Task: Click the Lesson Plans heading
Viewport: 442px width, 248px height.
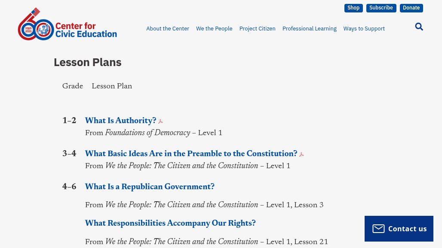Action: pyautogui.click(x=87, y=62)
